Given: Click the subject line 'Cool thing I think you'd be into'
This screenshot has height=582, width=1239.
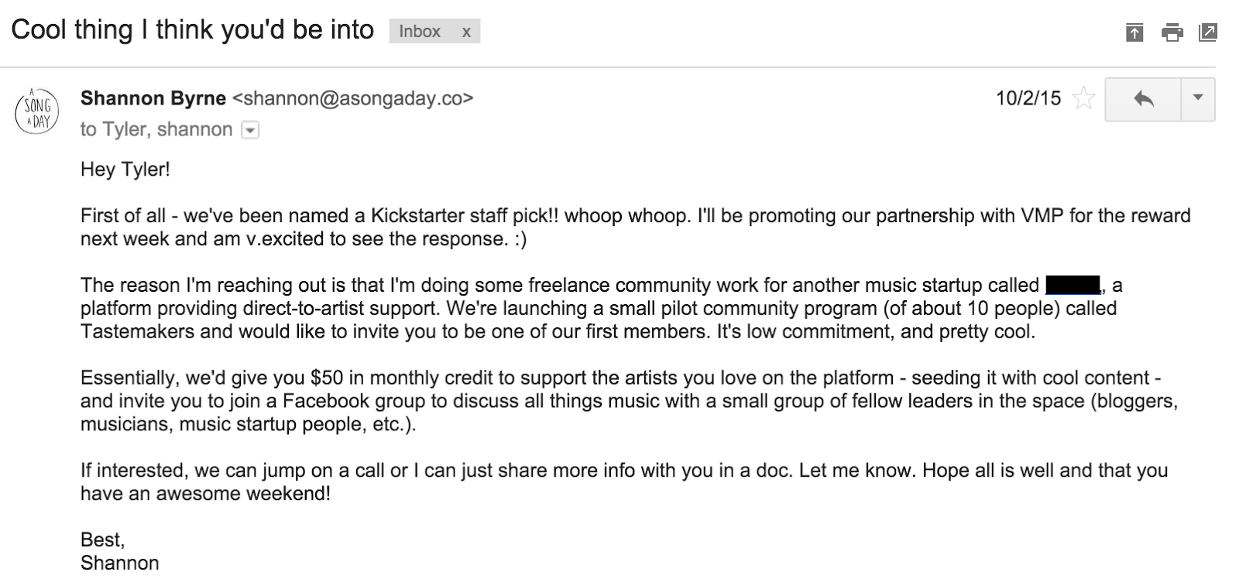Looking at the screenshot, I should click(192, 30).
